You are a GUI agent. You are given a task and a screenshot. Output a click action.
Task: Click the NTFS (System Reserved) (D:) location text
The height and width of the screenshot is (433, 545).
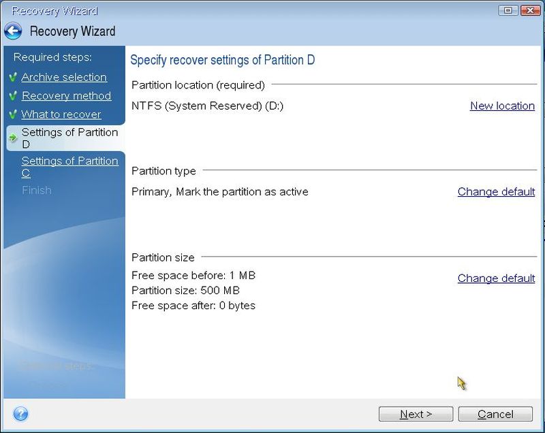click(207, 106)
